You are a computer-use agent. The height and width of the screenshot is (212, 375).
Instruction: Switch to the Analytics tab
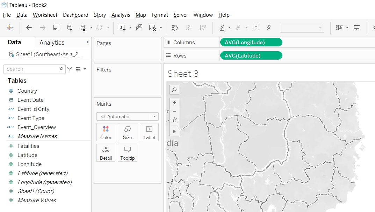(52, 43)
